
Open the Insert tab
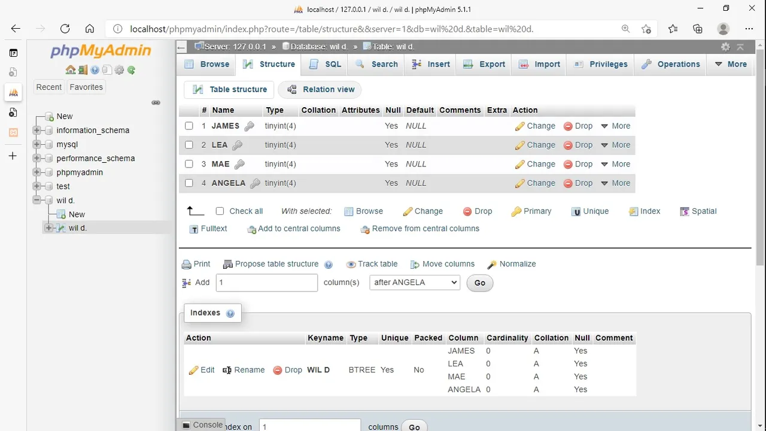[430, 64]
